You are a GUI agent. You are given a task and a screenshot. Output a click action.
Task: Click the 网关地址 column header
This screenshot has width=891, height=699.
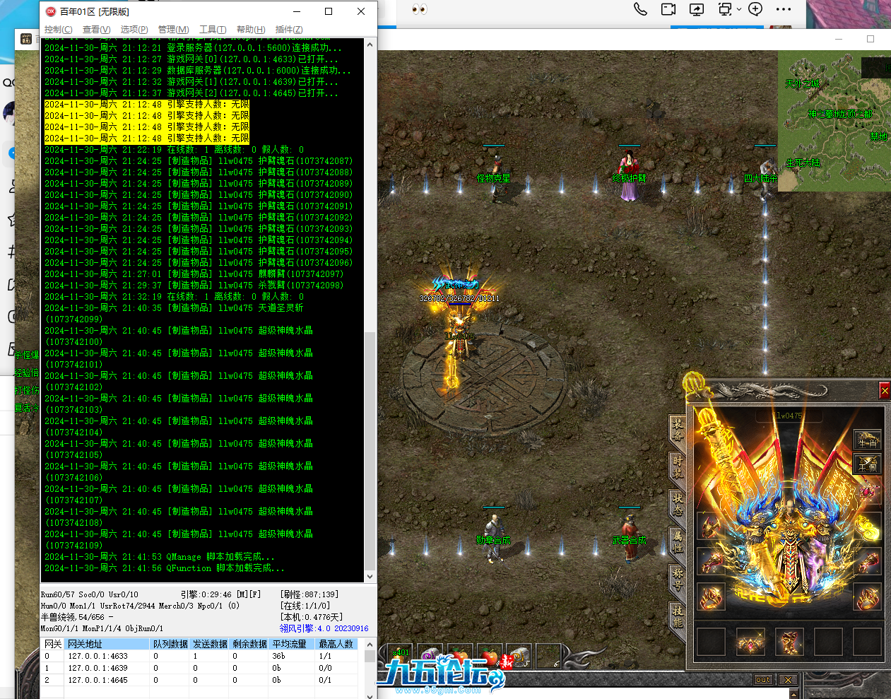pyautogui.click(x=107, y=644)
